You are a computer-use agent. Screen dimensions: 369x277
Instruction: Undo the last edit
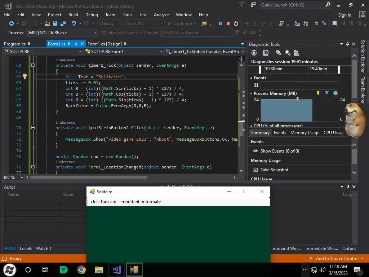(74, 23)
